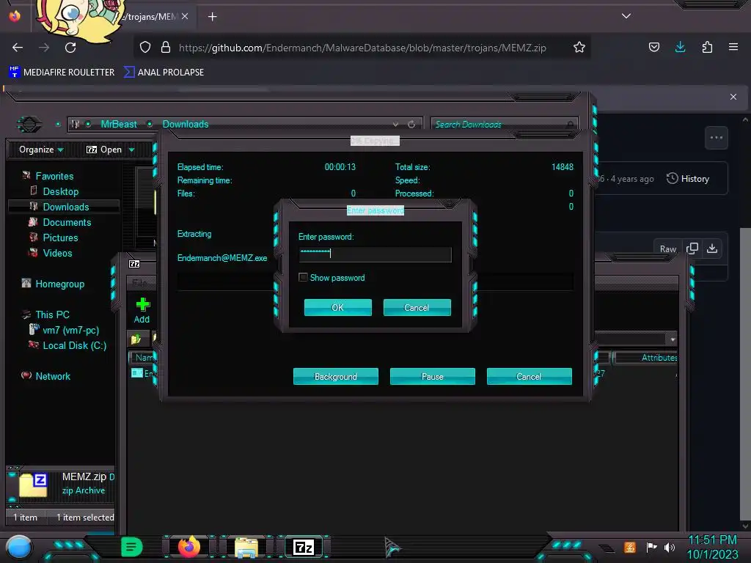The image size is (751, 563).
Task: Open the Firefox downloads panel
Action: pos(680,48)
